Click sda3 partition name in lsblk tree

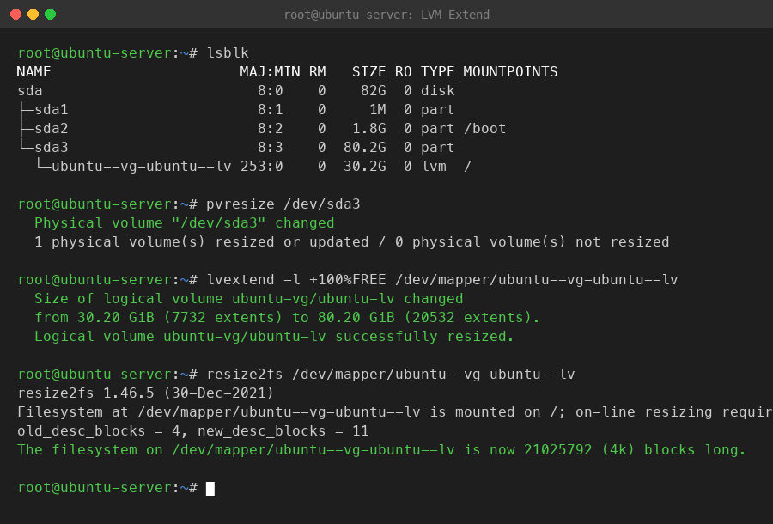point(51,148)
